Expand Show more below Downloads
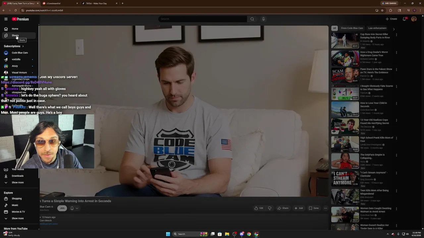 [20, 182]
